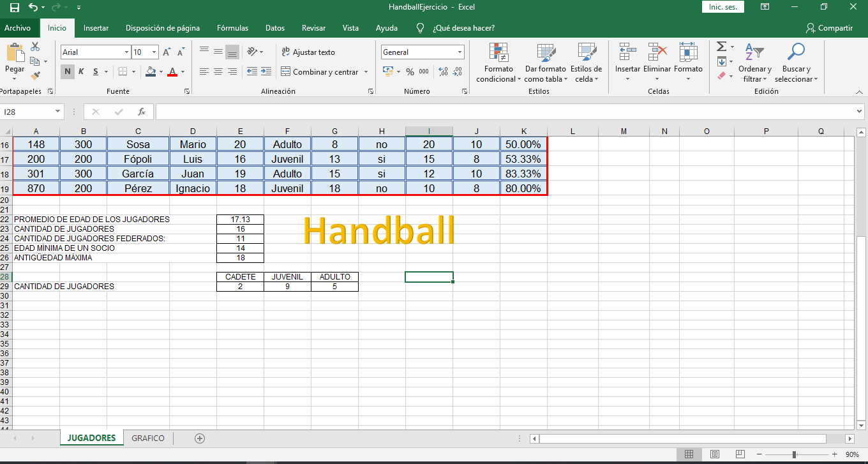Click the Compartir share button
This screenshot has height=464, width=868.
(x=829, y=28)
